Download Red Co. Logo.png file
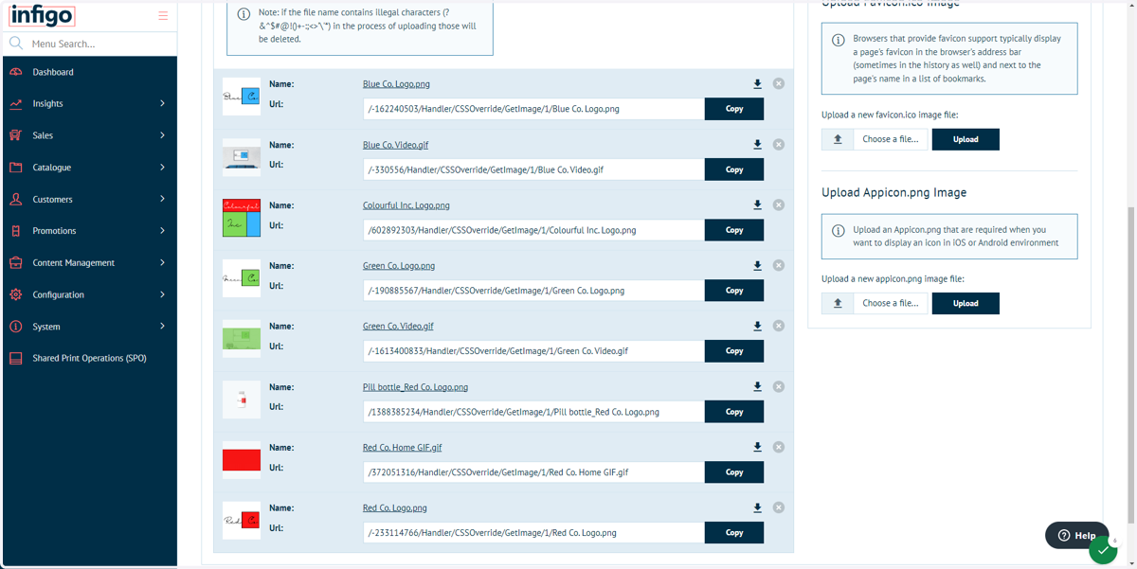Image resolution: width=1137 pixels, height=569 pixels. (x=757, y=508)
